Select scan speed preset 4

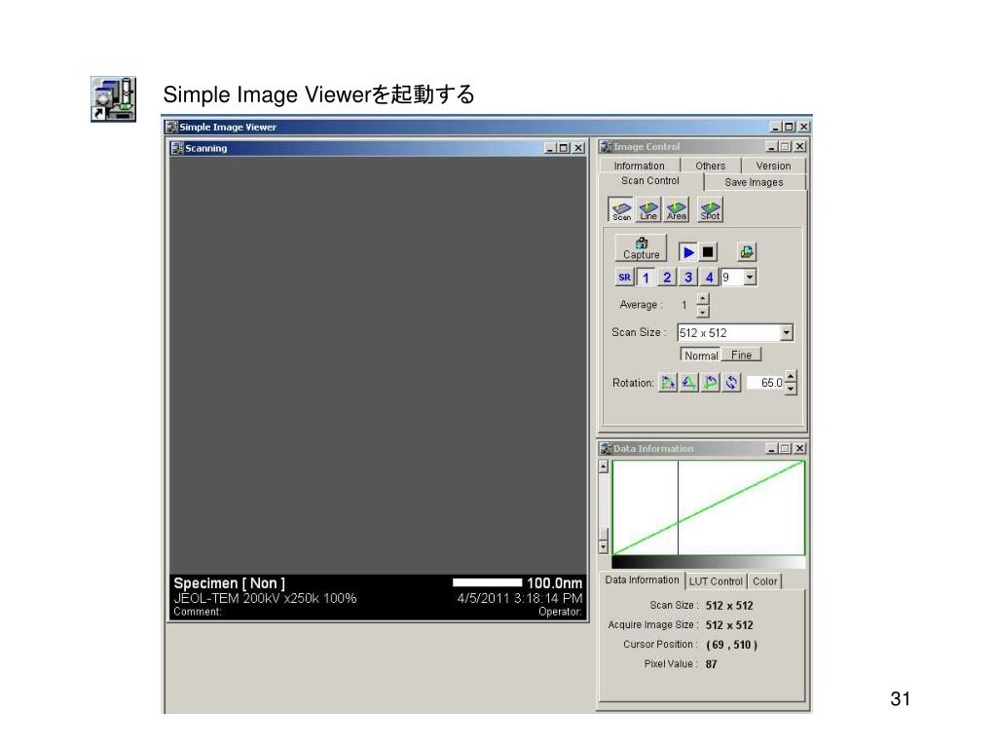coord(709,278)
